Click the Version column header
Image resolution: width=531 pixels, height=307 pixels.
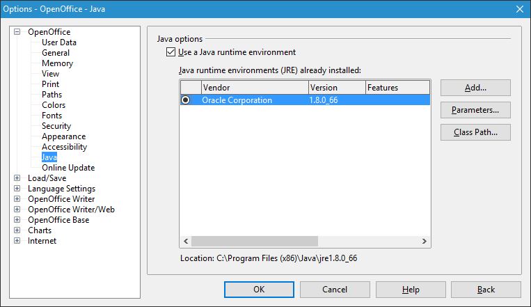coord(337,88)
